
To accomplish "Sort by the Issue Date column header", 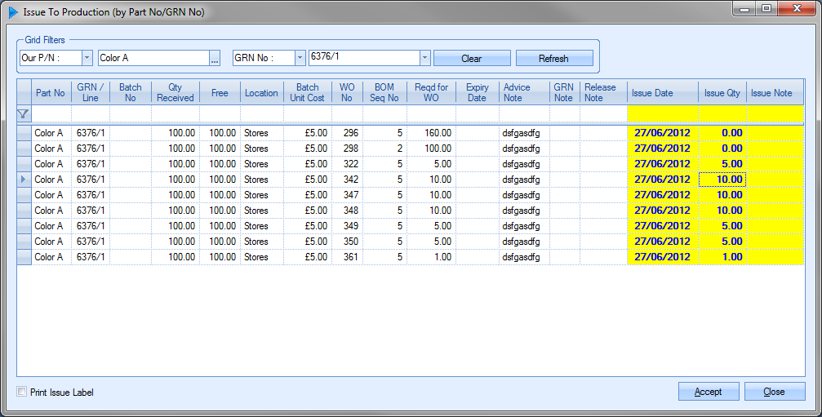I will pos(662,93).
